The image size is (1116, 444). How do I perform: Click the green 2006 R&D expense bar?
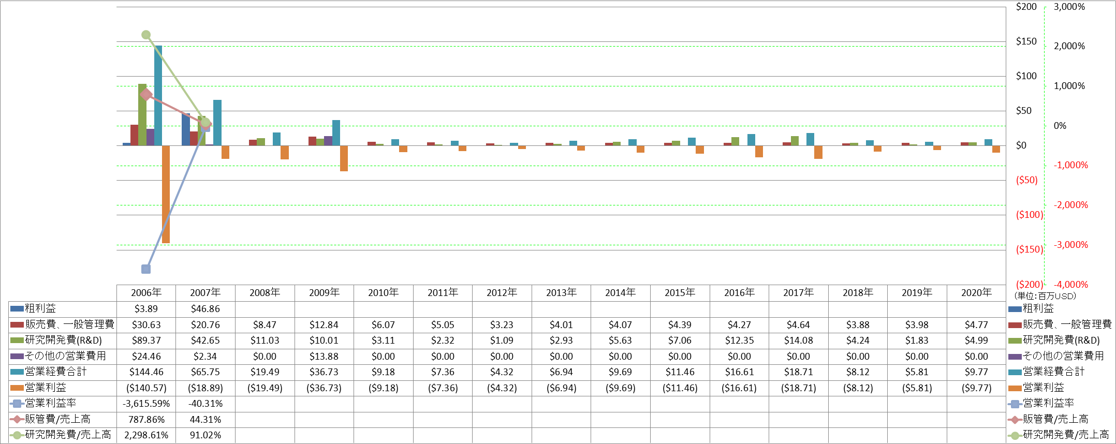pos(142,114)
